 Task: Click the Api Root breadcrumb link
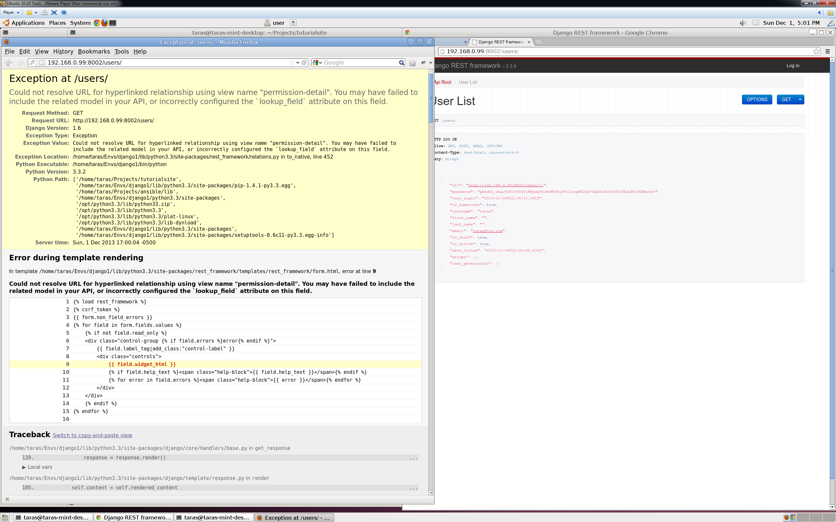click(442, 82)
